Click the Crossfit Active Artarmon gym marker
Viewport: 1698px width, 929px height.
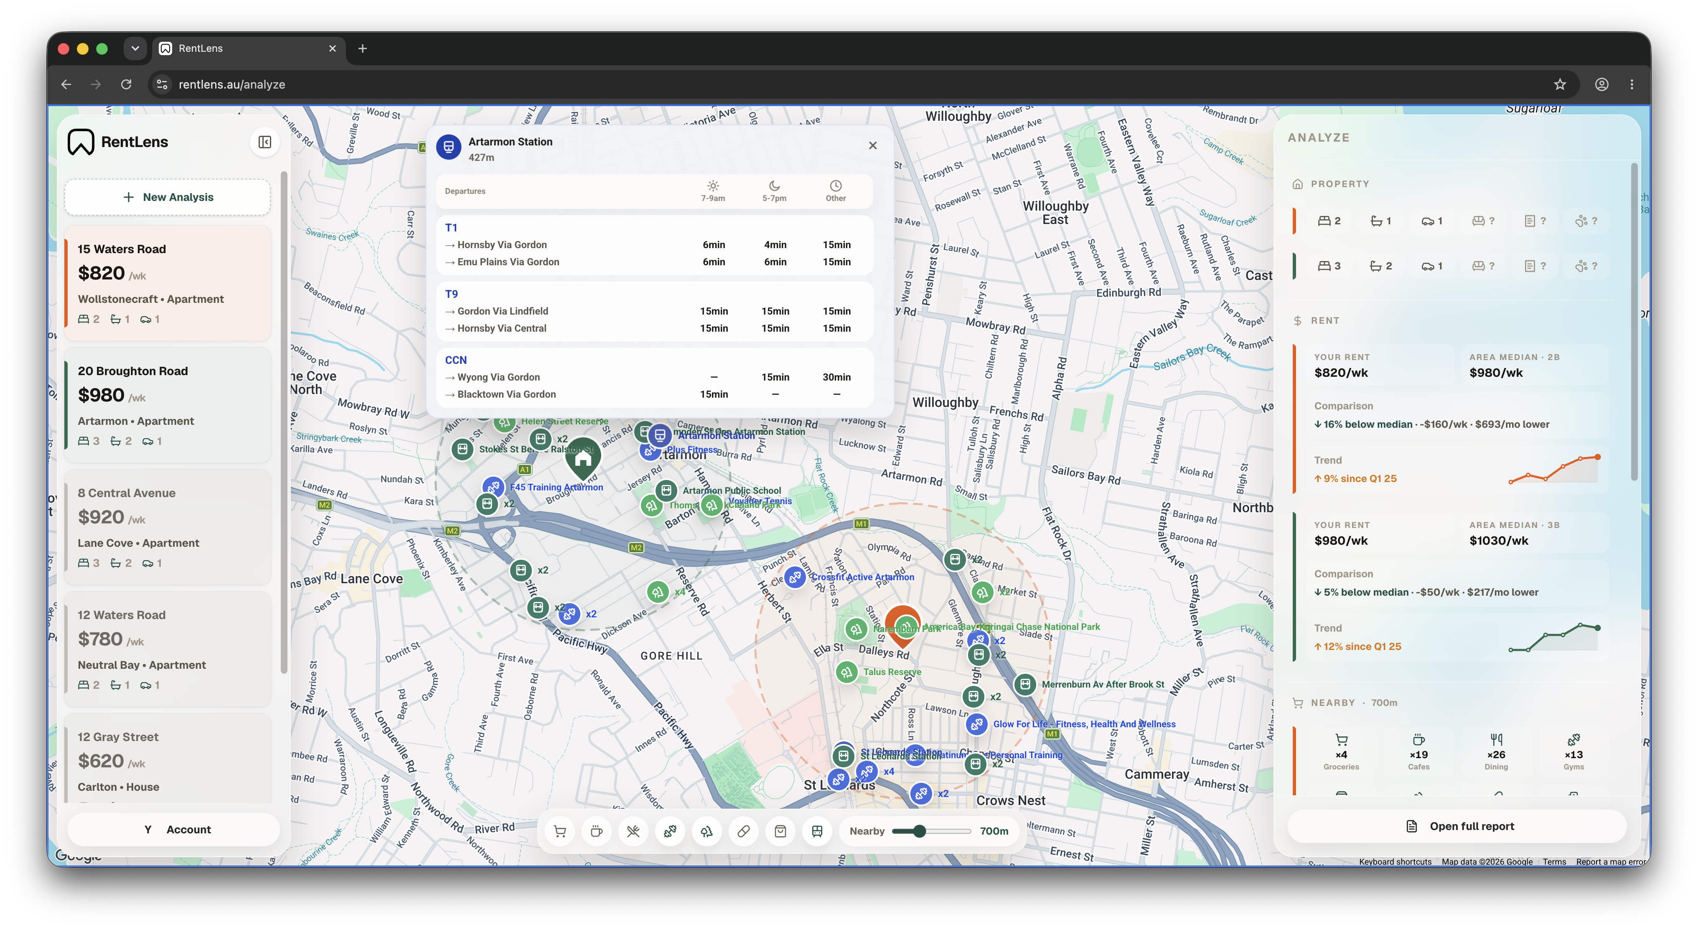(x=795, y=578)
